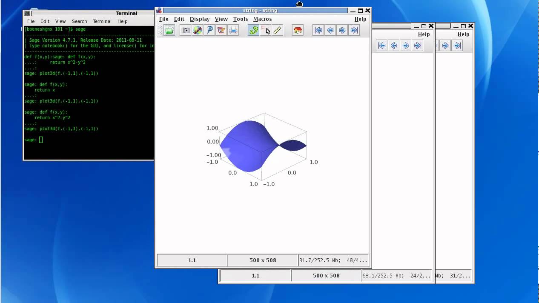Click the '0.00' axis label on plot
539x303 pixels.
tap(212, 142)
